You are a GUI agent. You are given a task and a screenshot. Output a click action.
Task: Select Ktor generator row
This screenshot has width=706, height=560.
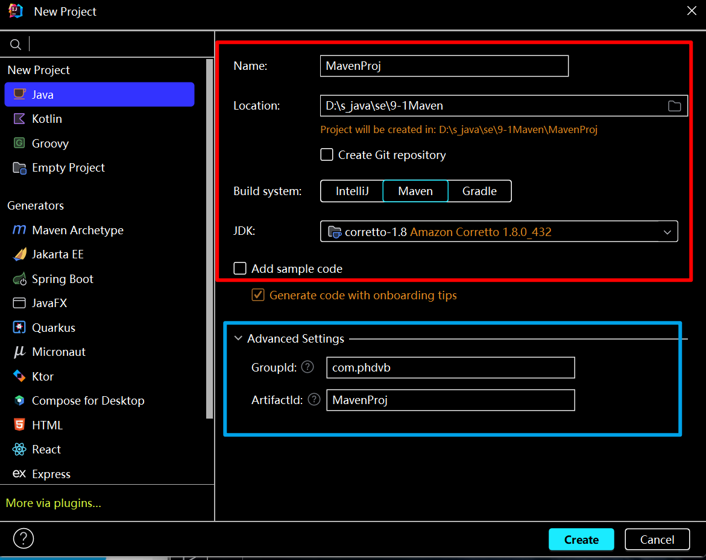[99, 376]
